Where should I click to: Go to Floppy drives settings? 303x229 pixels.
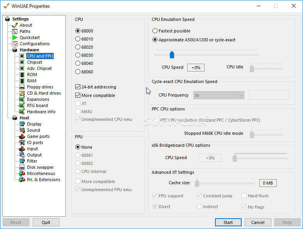tap(40, 87)
